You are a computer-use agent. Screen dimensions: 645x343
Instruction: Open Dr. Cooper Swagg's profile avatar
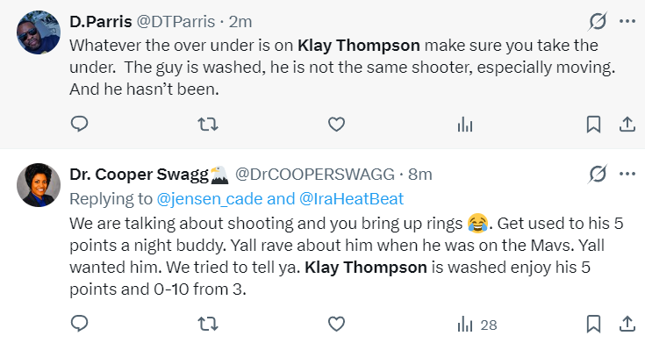click(x=39, y=185)
